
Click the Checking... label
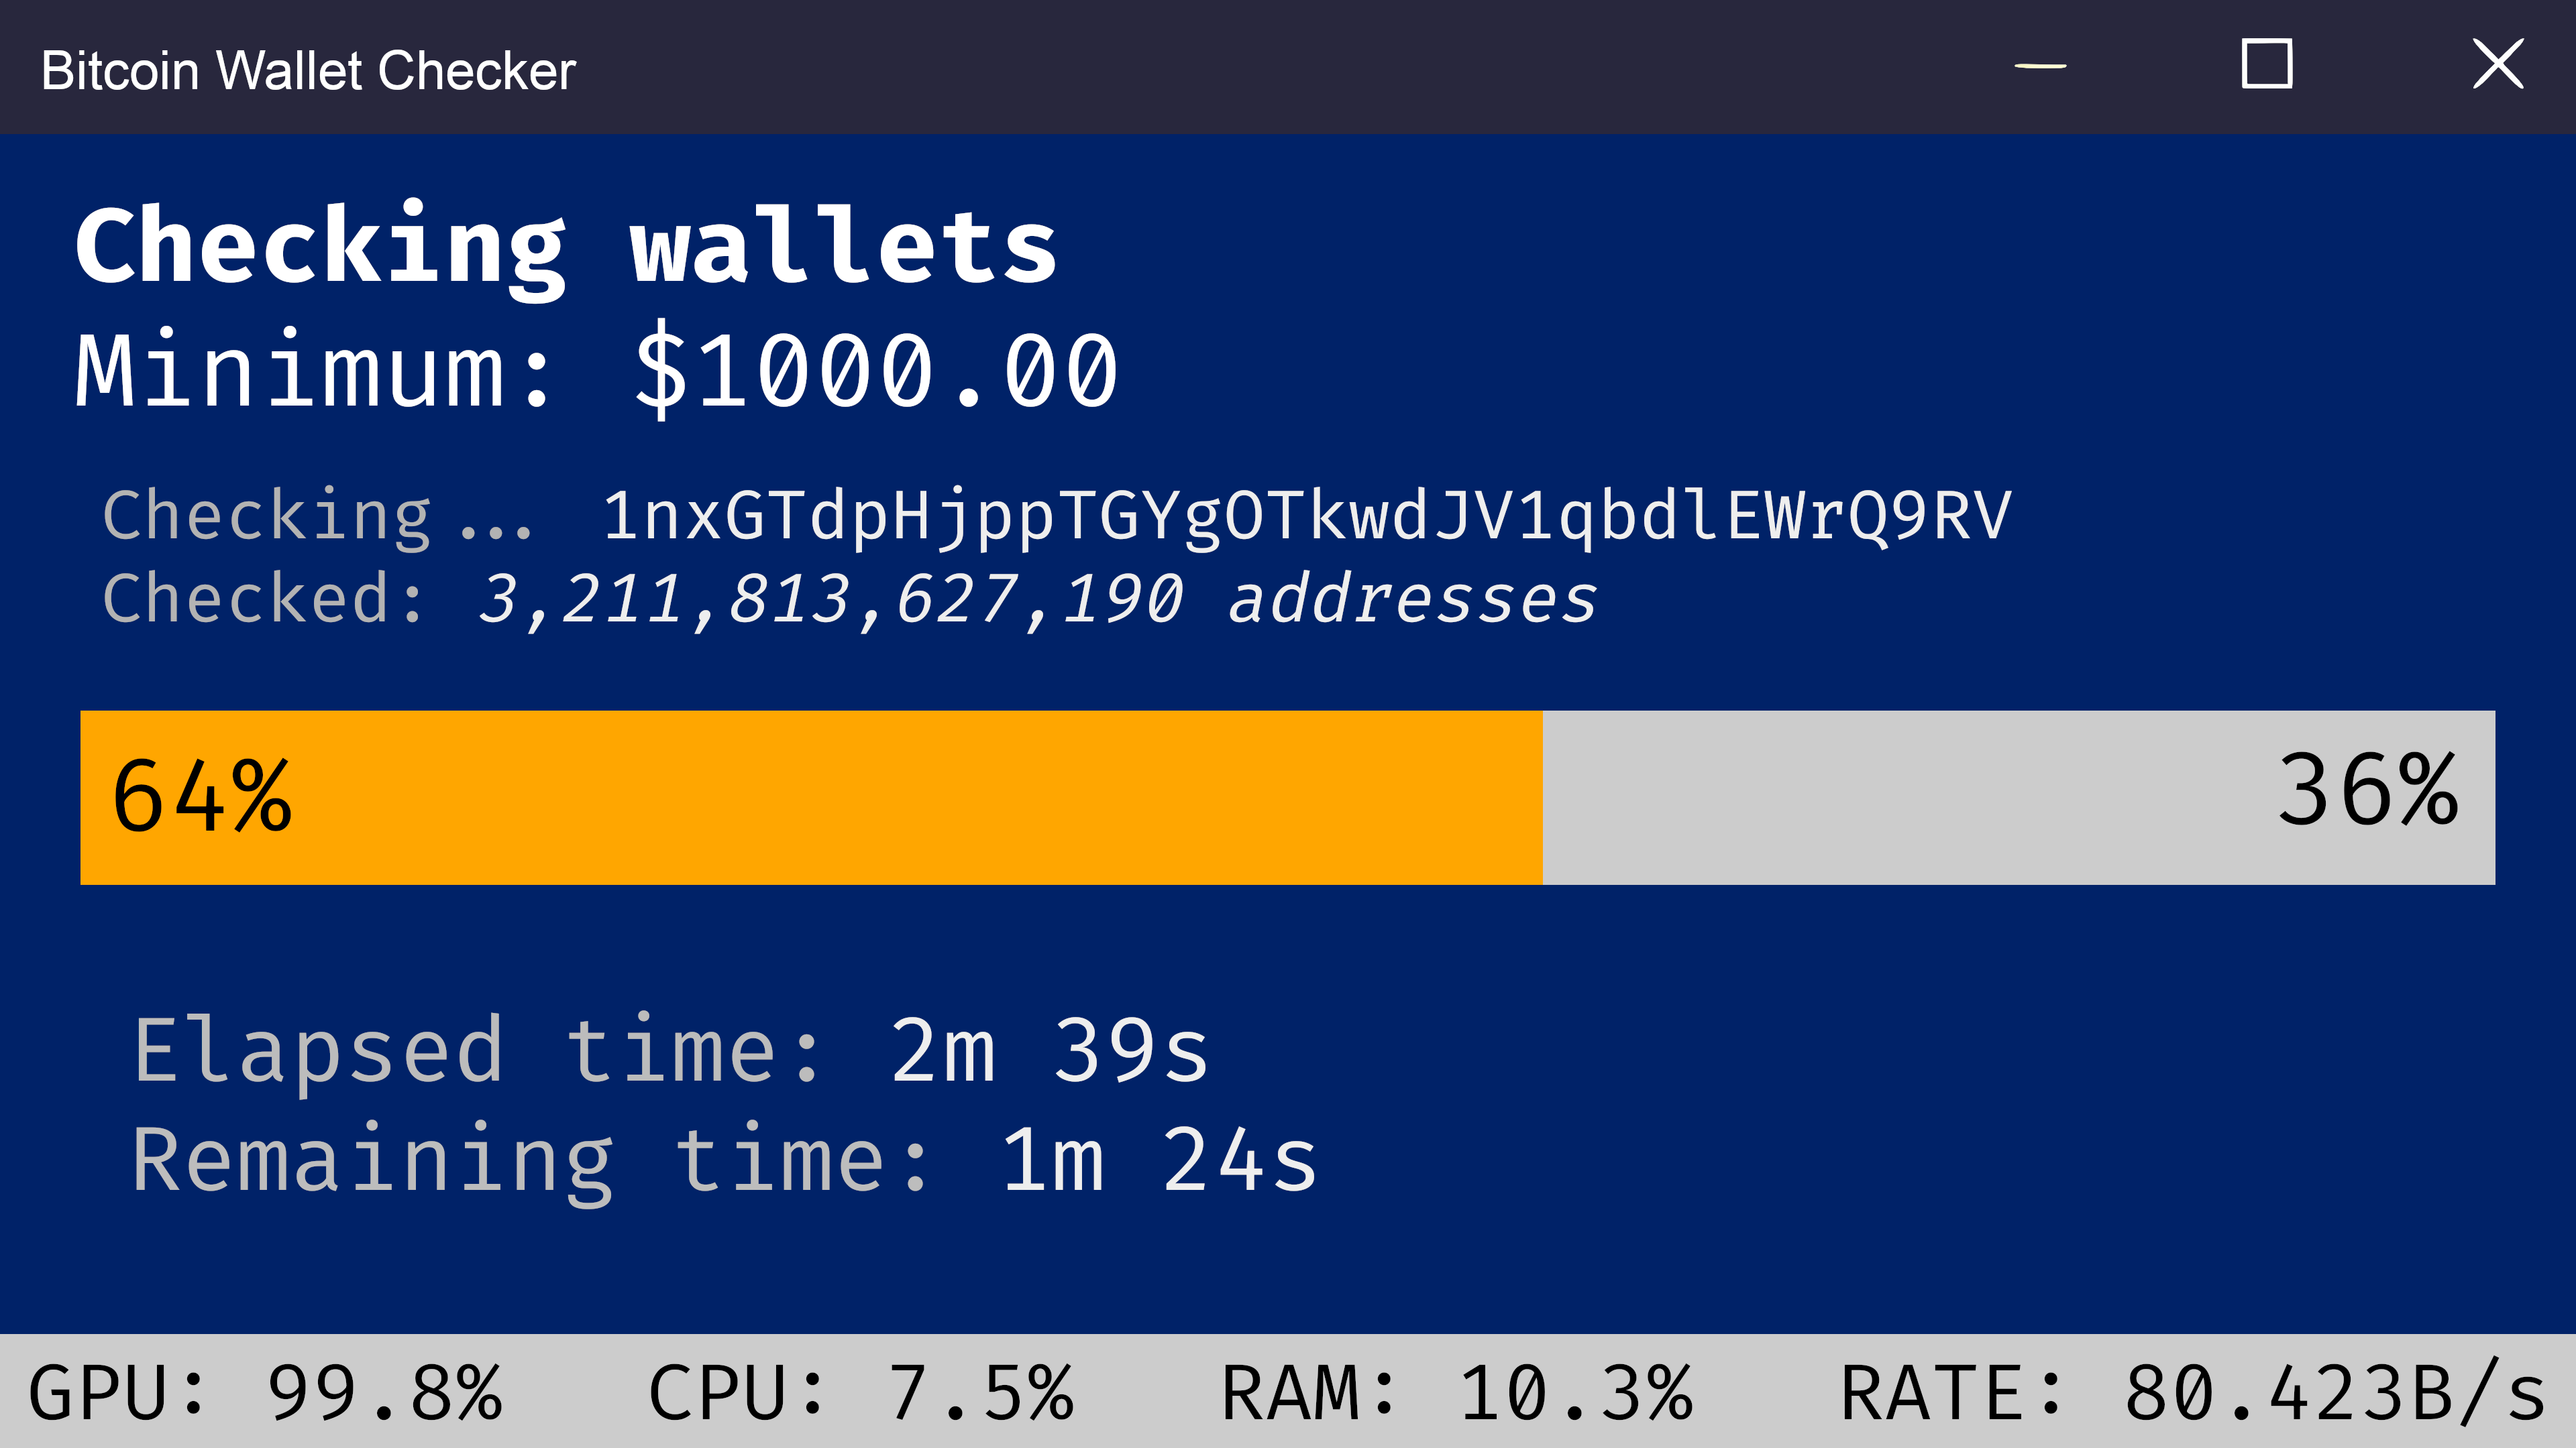318,517
